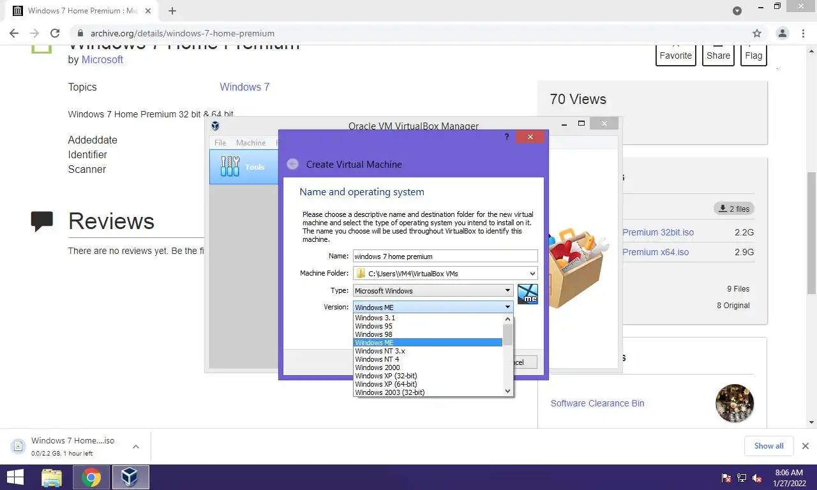Select Windows XP (64-bit) option

tap(428, 384)
